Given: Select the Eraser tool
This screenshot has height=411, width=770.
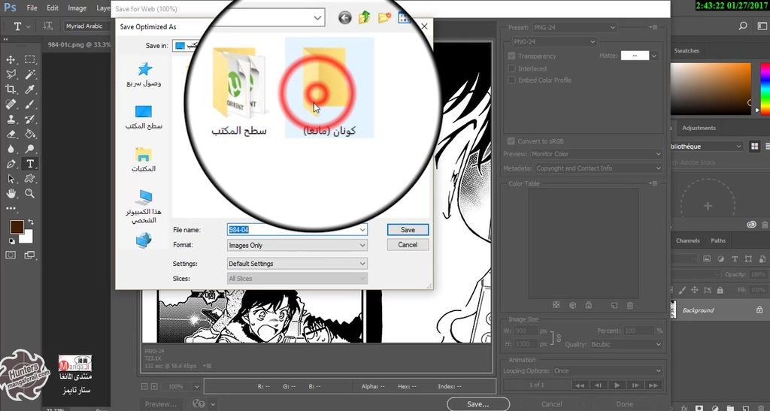Looking at the screenshot, I should (11, 134).
